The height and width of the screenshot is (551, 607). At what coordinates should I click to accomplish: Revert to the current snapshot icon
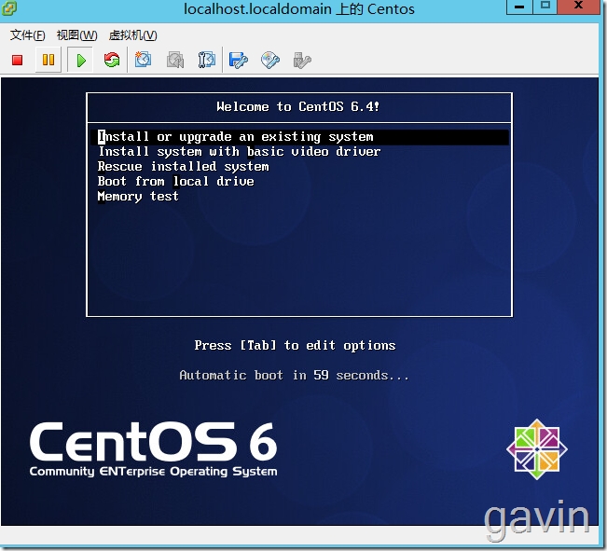[175, 60]
